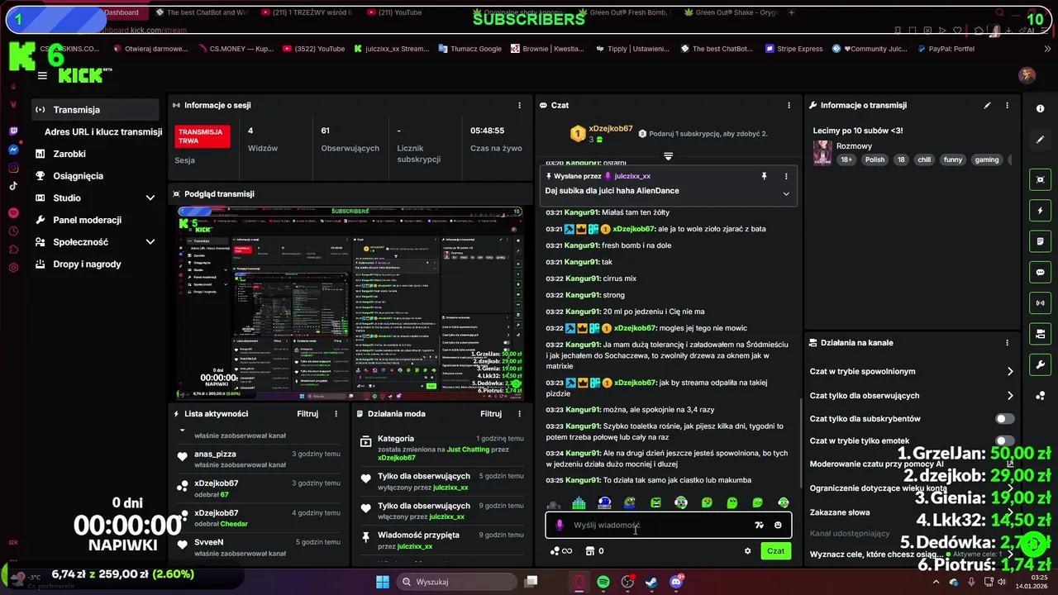This screenshot has width=1058, height=595.
Task: Click the lightning bolt icon in the right toolbar
Action: (1040, 211)
